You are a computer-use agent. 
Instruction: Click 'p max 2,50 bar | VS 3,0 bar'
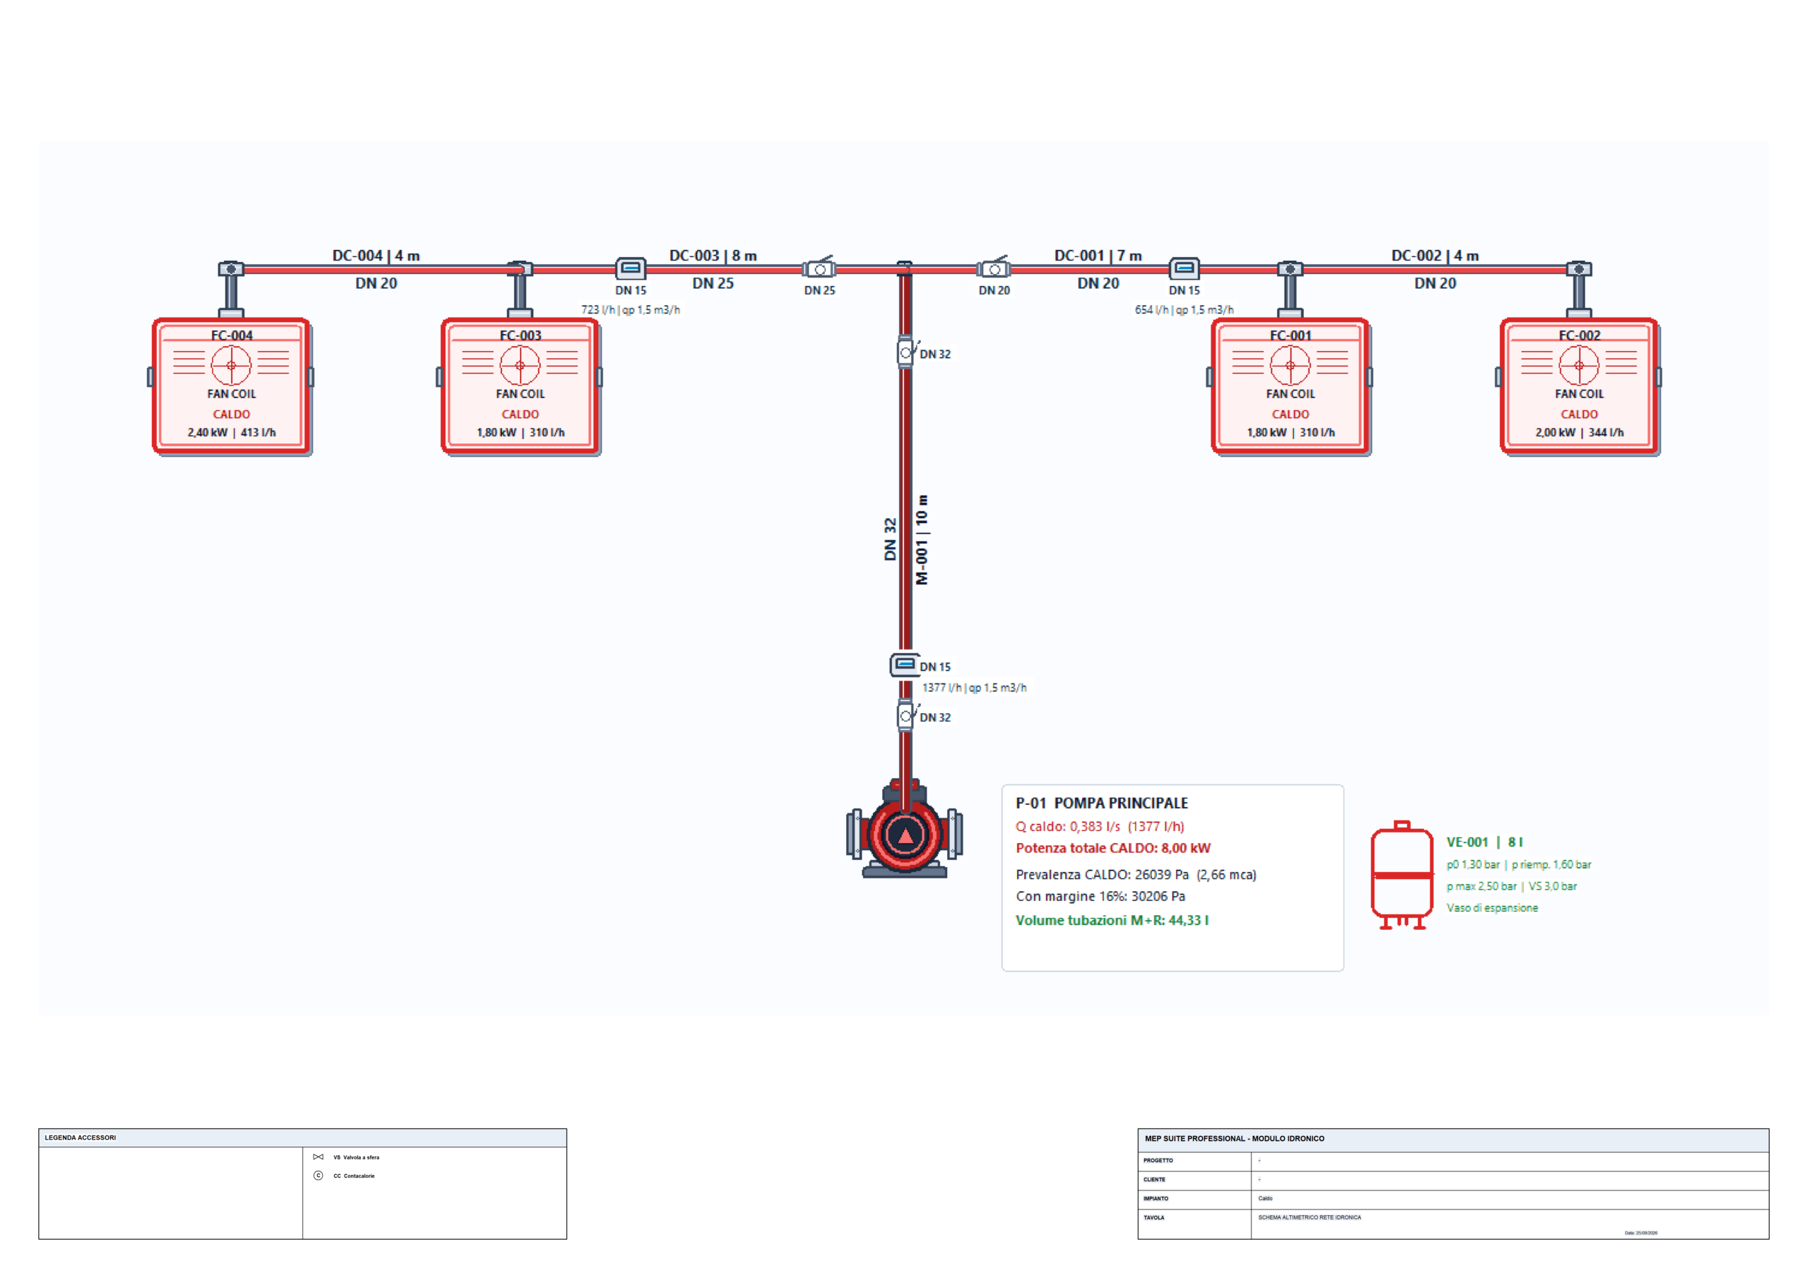(x=1511, y=887)
